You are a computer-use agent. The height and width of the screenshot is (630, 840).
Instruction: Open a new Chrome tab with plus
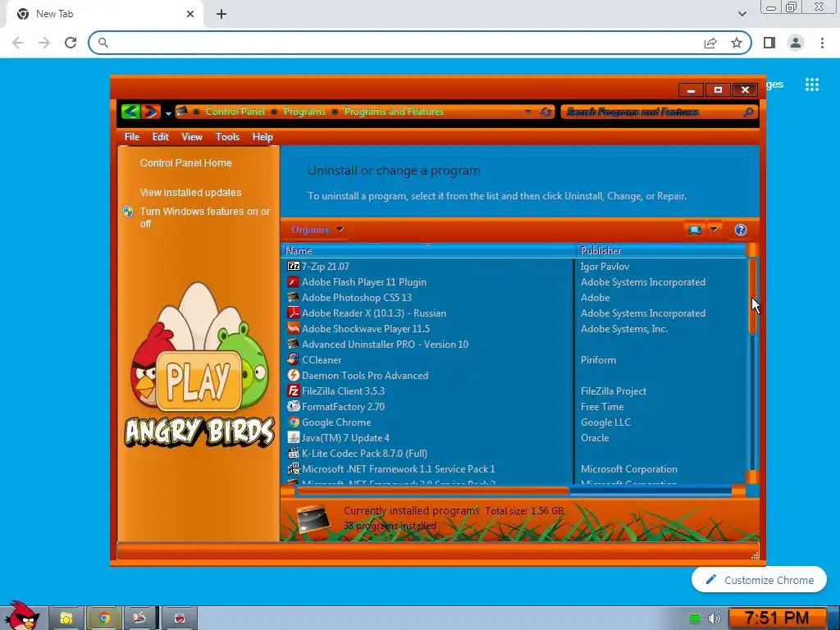(x=221, y=15)
